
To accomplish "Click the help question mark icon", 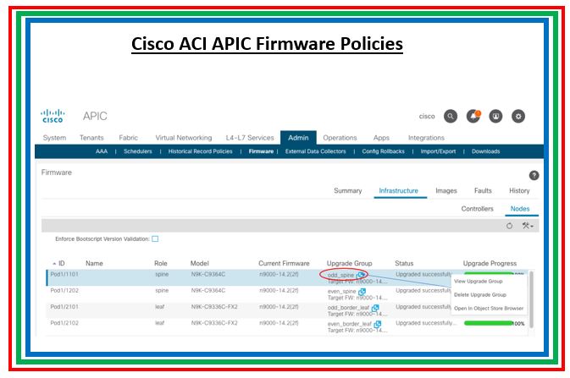I will [x=534, y=174].
